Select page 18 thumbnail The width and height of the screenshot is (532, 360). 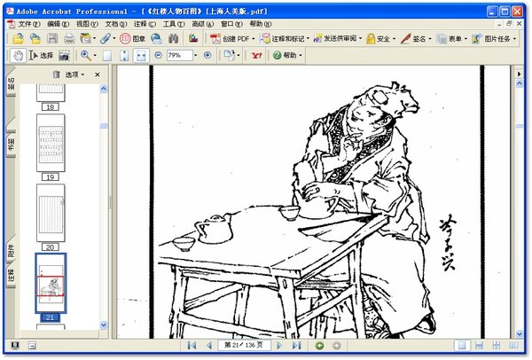pos(51,93)
